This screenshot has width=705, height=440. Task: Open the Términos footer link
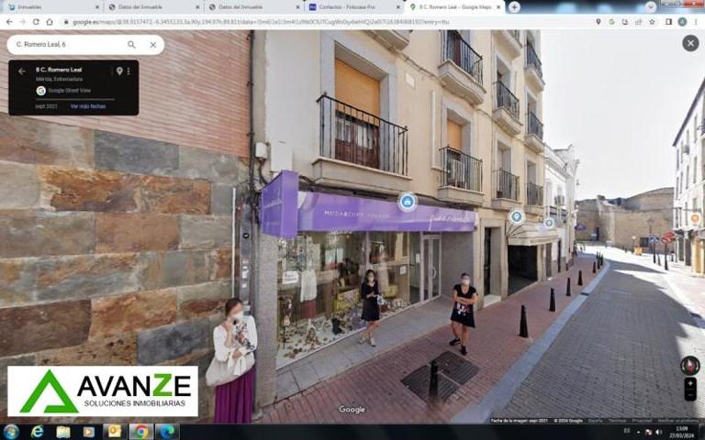[x=617, y=421]
